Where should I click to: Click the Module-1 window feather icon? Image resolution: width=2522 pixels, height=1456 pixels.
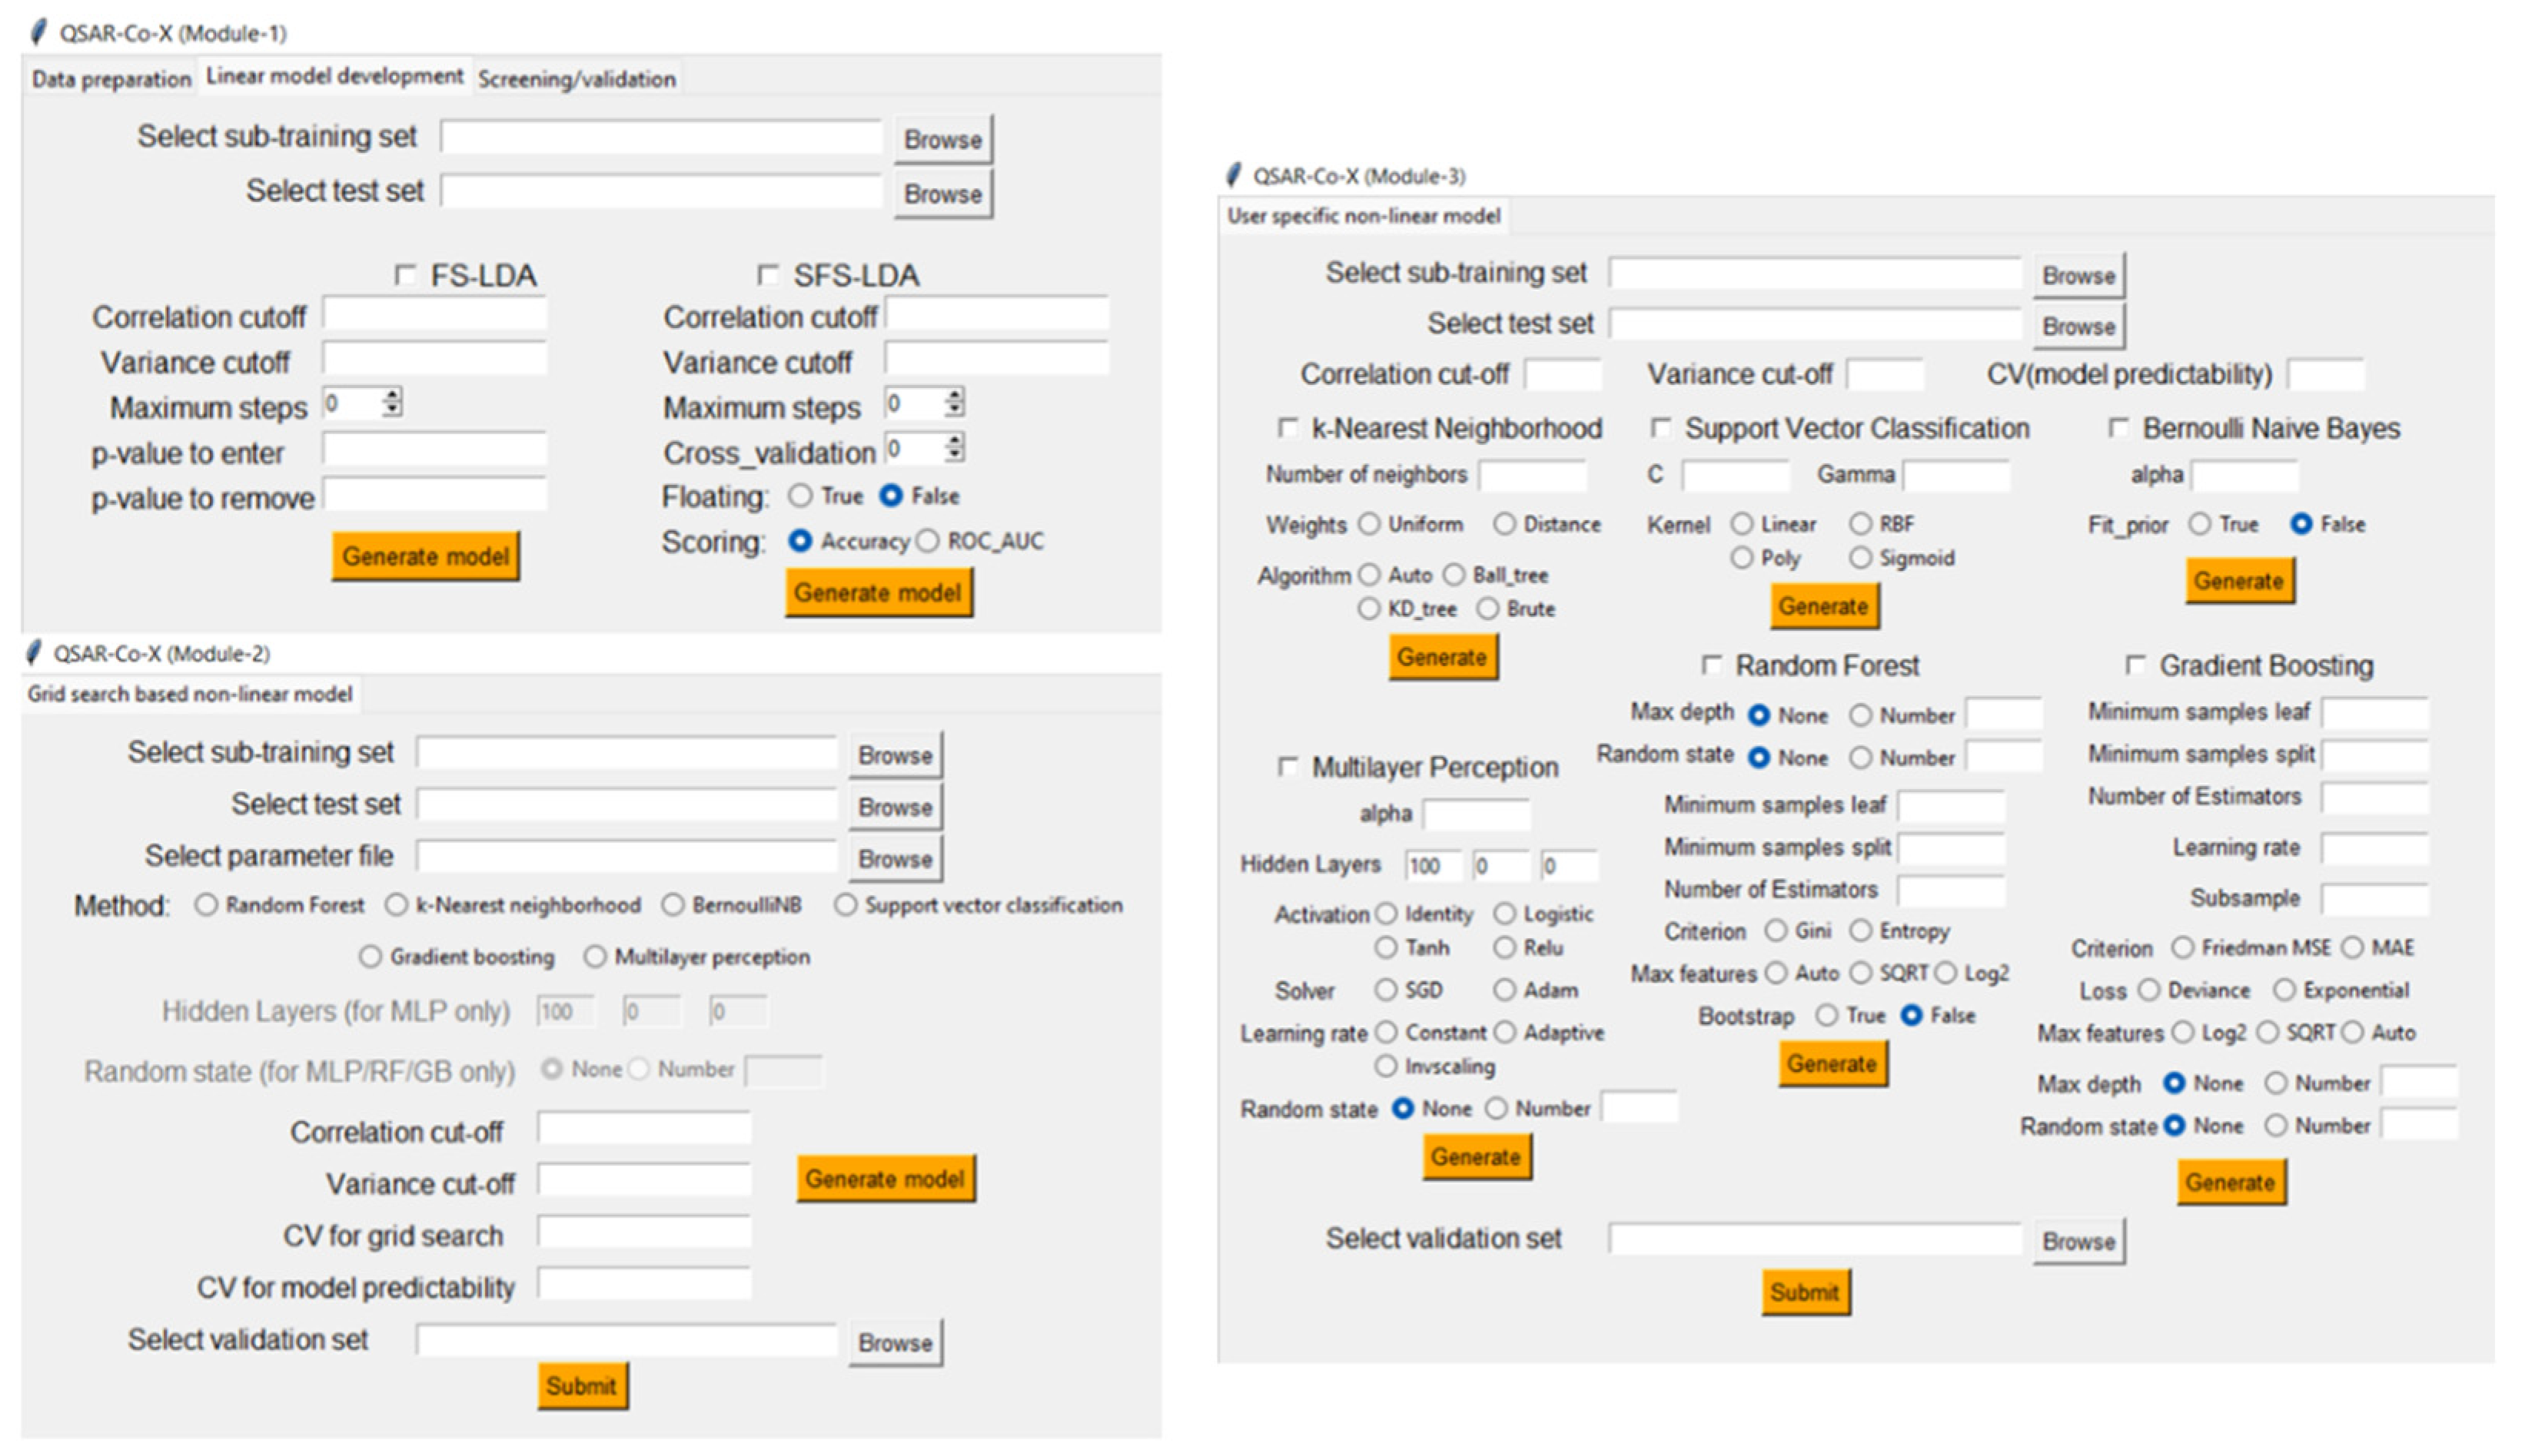tap(39, 32)
